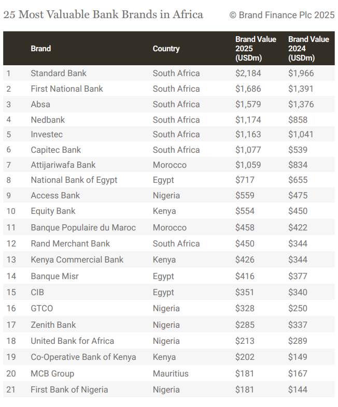
Task: Select the National Bank of Egypt name
Action: (74, 180)
